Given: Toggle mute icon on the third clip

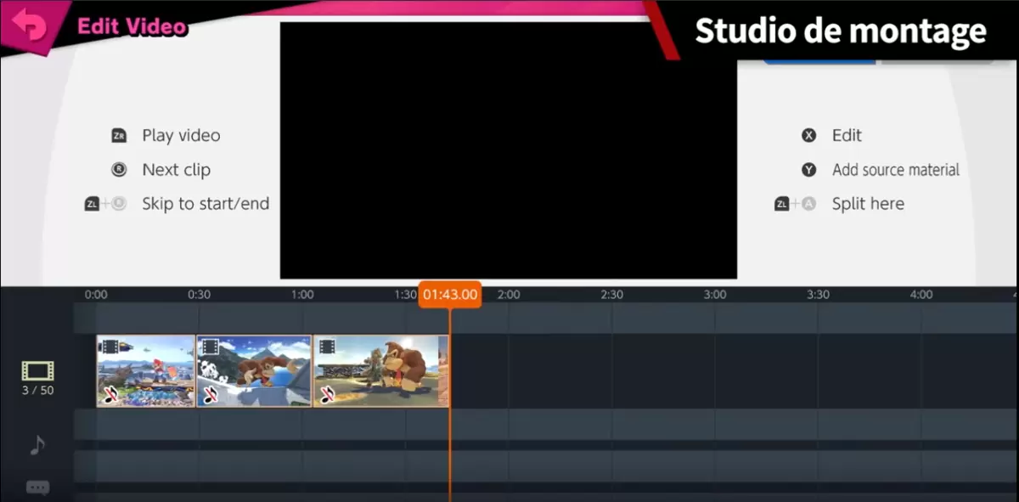Looking at the screenshot, I should coord(327,394).
